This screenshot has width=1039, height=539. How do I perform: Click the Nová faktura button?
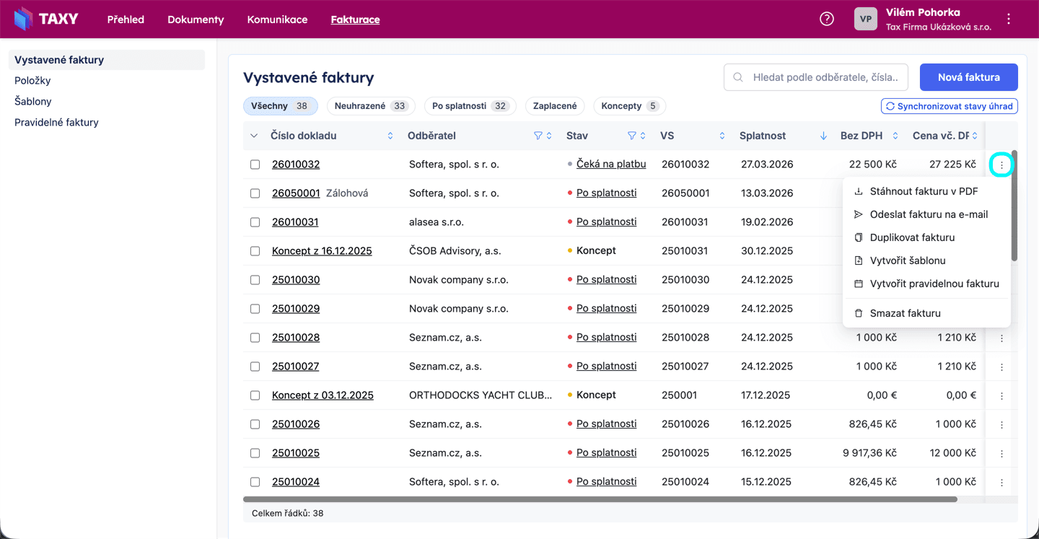(968, 77)
